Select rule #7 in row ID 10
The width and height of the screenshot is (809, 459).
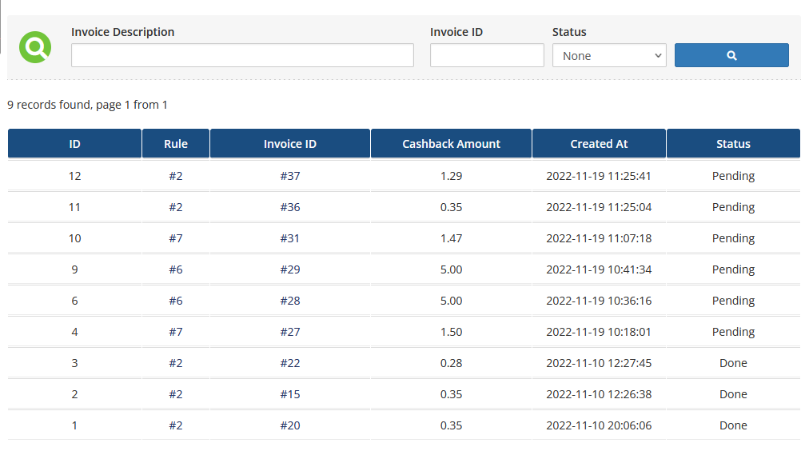click(176, 238)
